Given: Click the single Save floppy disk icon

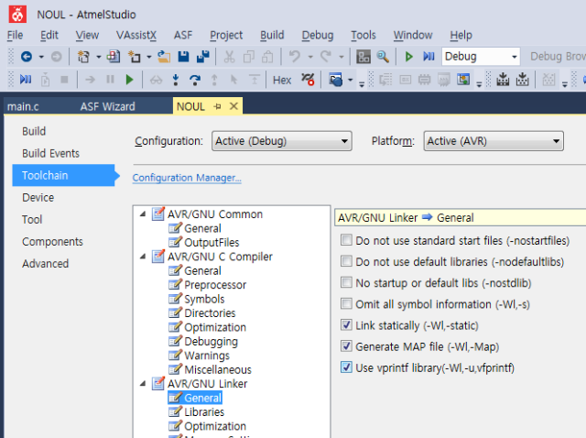Looking at the screenshot, I should click(184, 57).
